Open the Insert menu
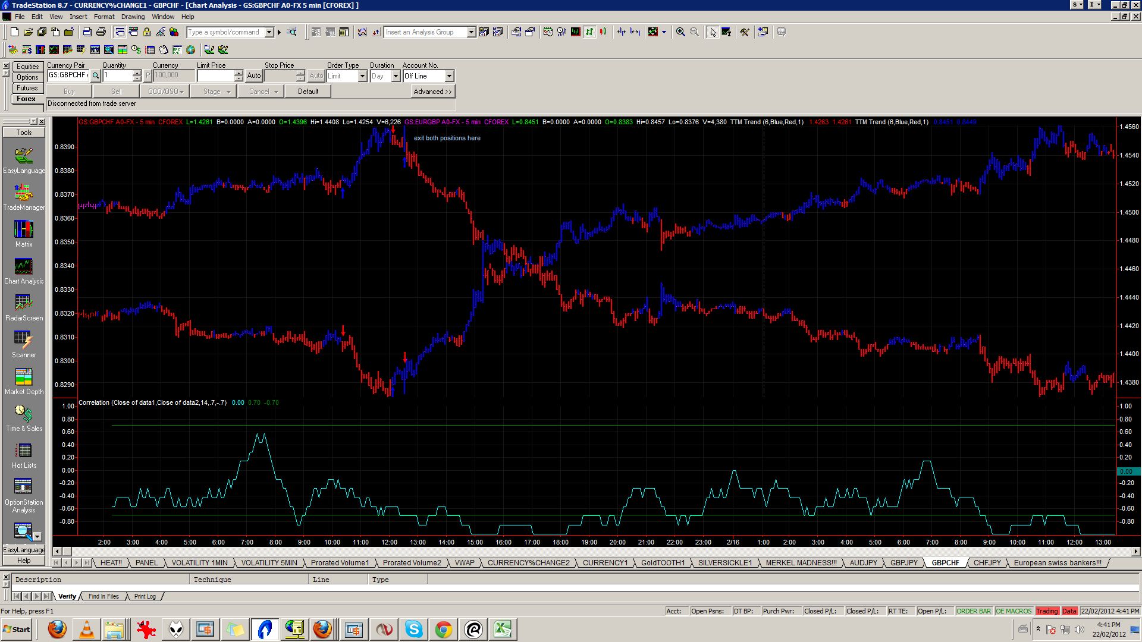Screen dimensions: 1142x642 tap(78, 17)
